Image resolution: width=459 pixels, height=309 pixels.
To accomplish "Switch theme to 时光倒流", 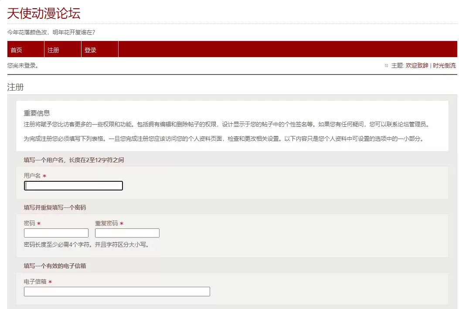I will coord(444,66).
